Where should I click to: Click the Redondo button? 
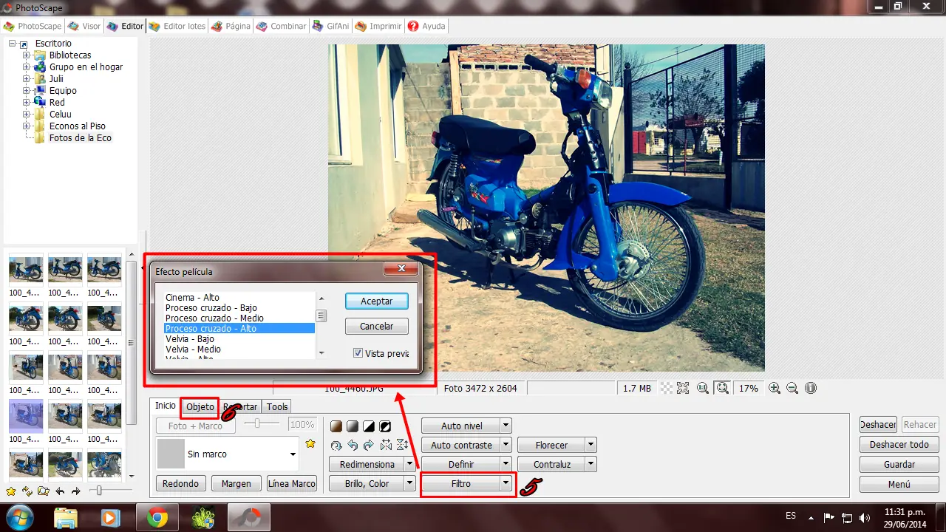tap(181, 483)
